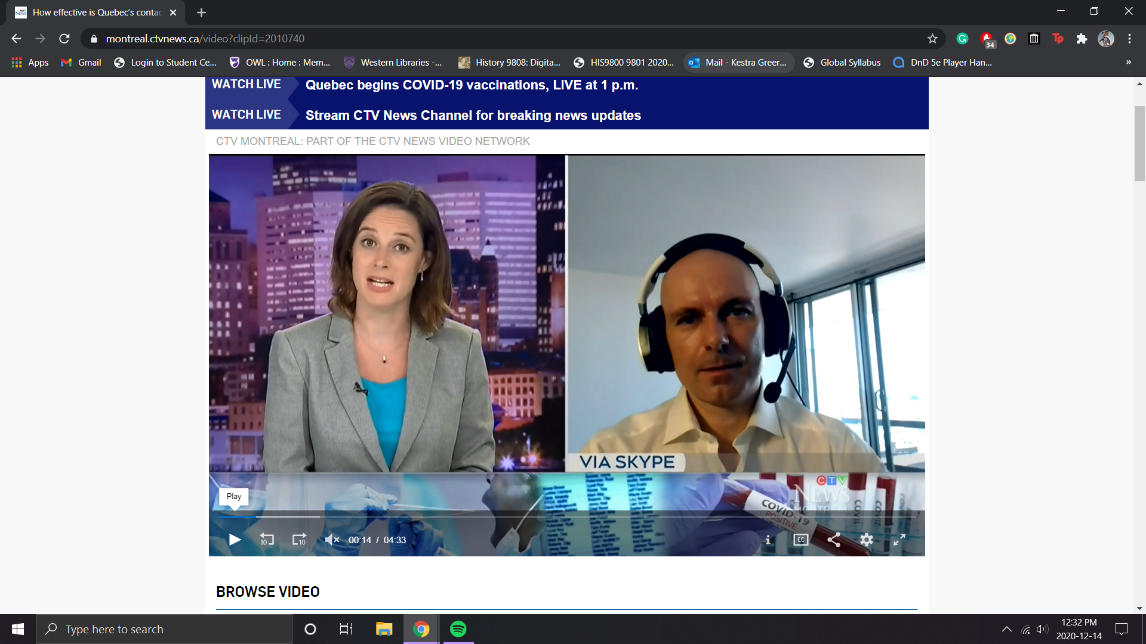1146x644 pixels.
Task: Open Western Libraries bookmark
Action: click(393, 63)
